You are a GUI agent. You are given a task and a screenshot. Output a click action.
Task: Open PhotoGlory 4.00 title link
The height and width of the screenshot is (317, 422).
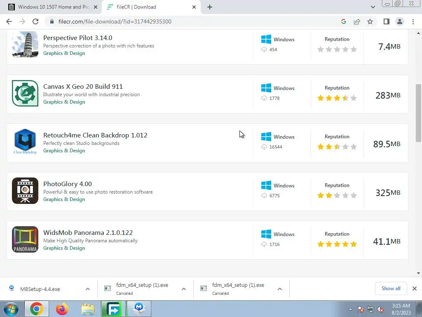(x=68, y=184)
